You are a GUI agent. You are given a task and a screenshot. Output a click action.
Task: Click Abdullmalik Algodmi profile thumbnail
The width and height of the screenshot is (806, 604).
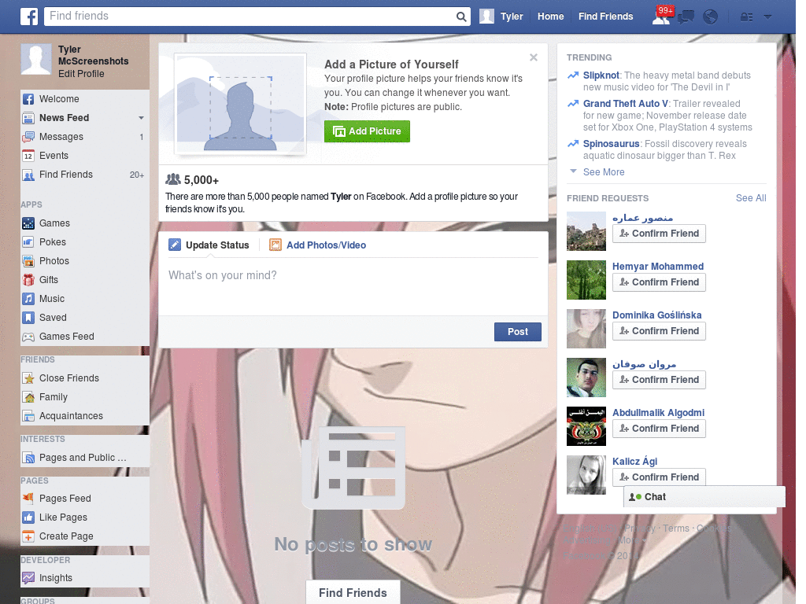point(586,426)
